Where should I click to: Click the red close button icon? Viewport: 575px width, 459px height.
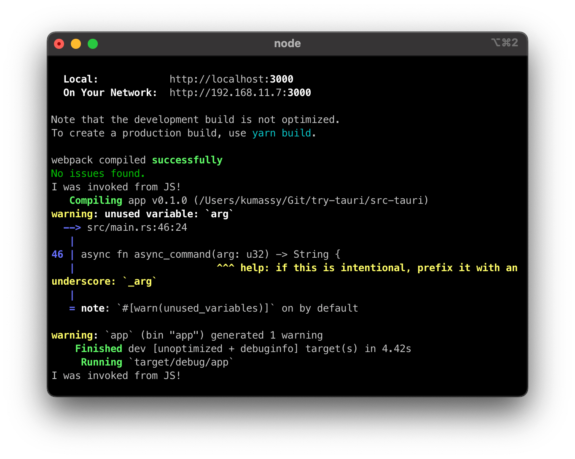tap(59, 43)
